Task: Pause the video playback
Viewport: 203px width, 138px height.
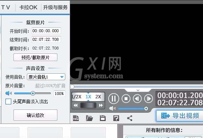Action: (x=114, y=99)
